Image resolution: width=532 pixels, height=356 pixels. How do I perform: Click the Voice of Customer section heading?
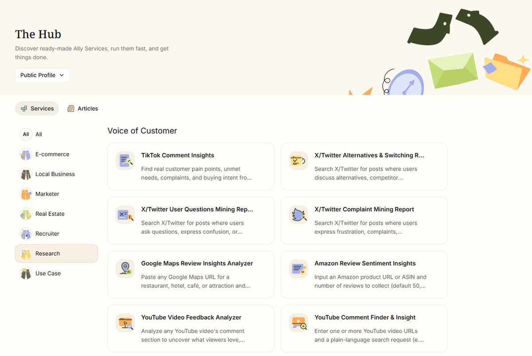142,131
